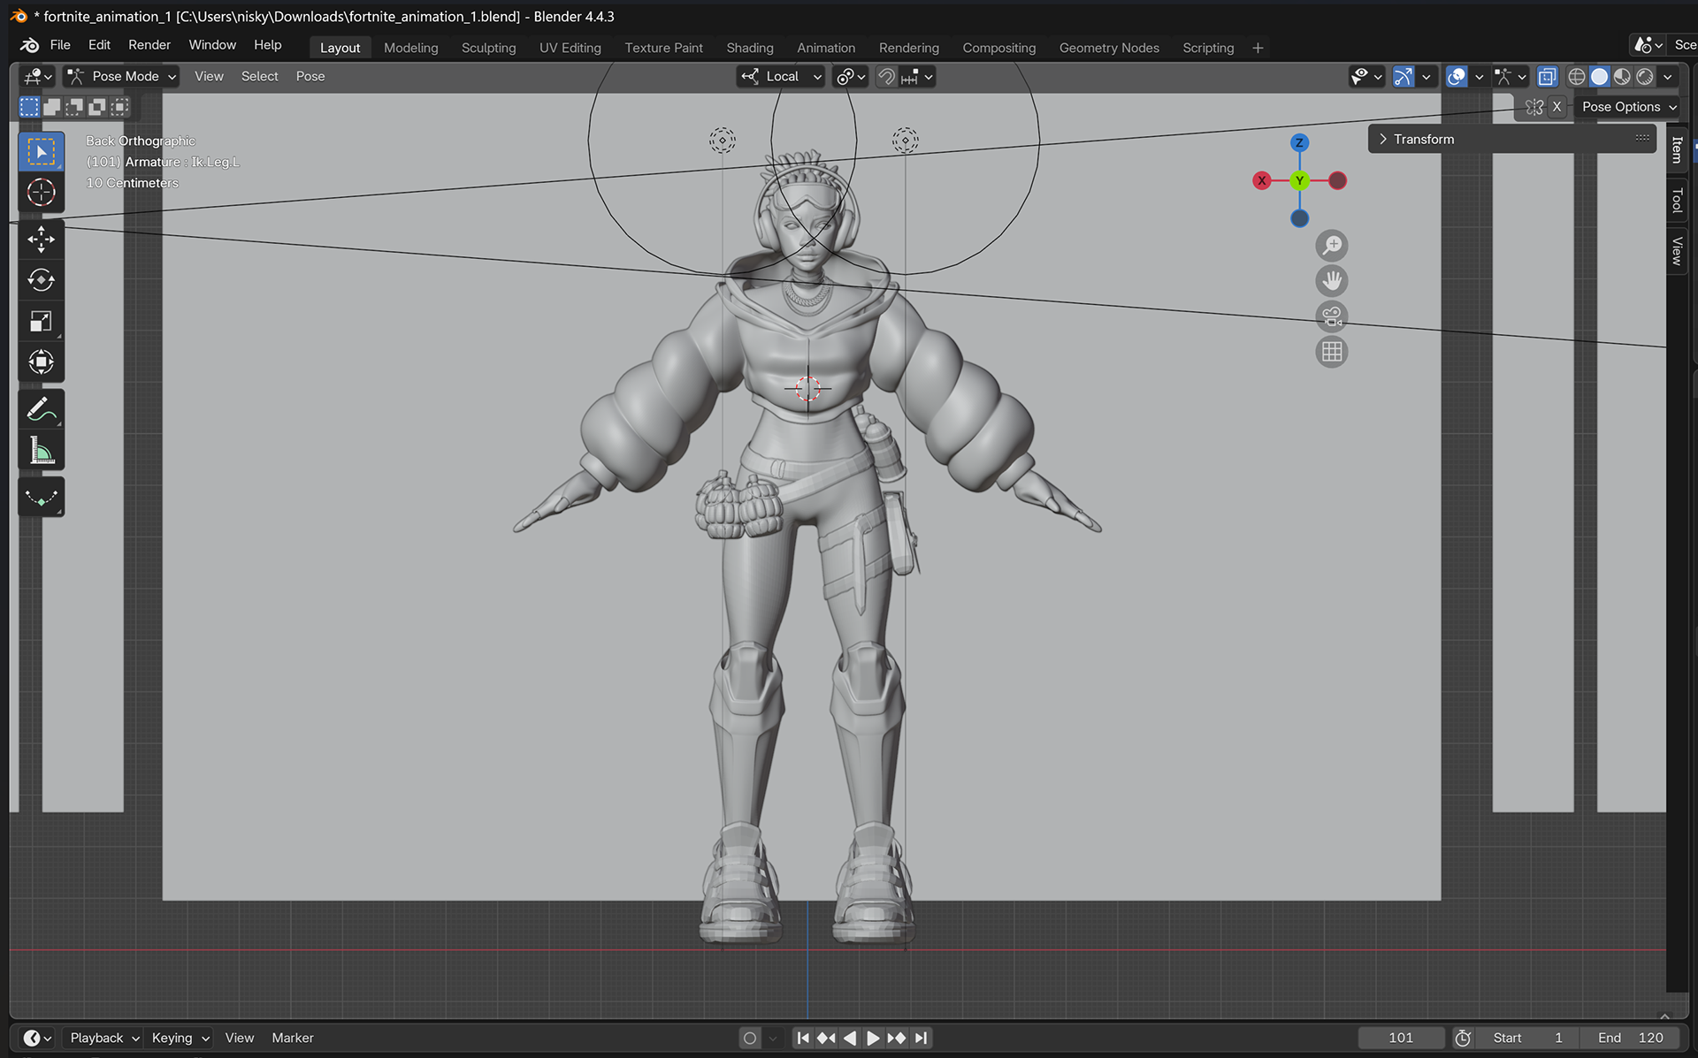
Task: Toggle the Show Gizmo button
Action: click(1404, 77)
